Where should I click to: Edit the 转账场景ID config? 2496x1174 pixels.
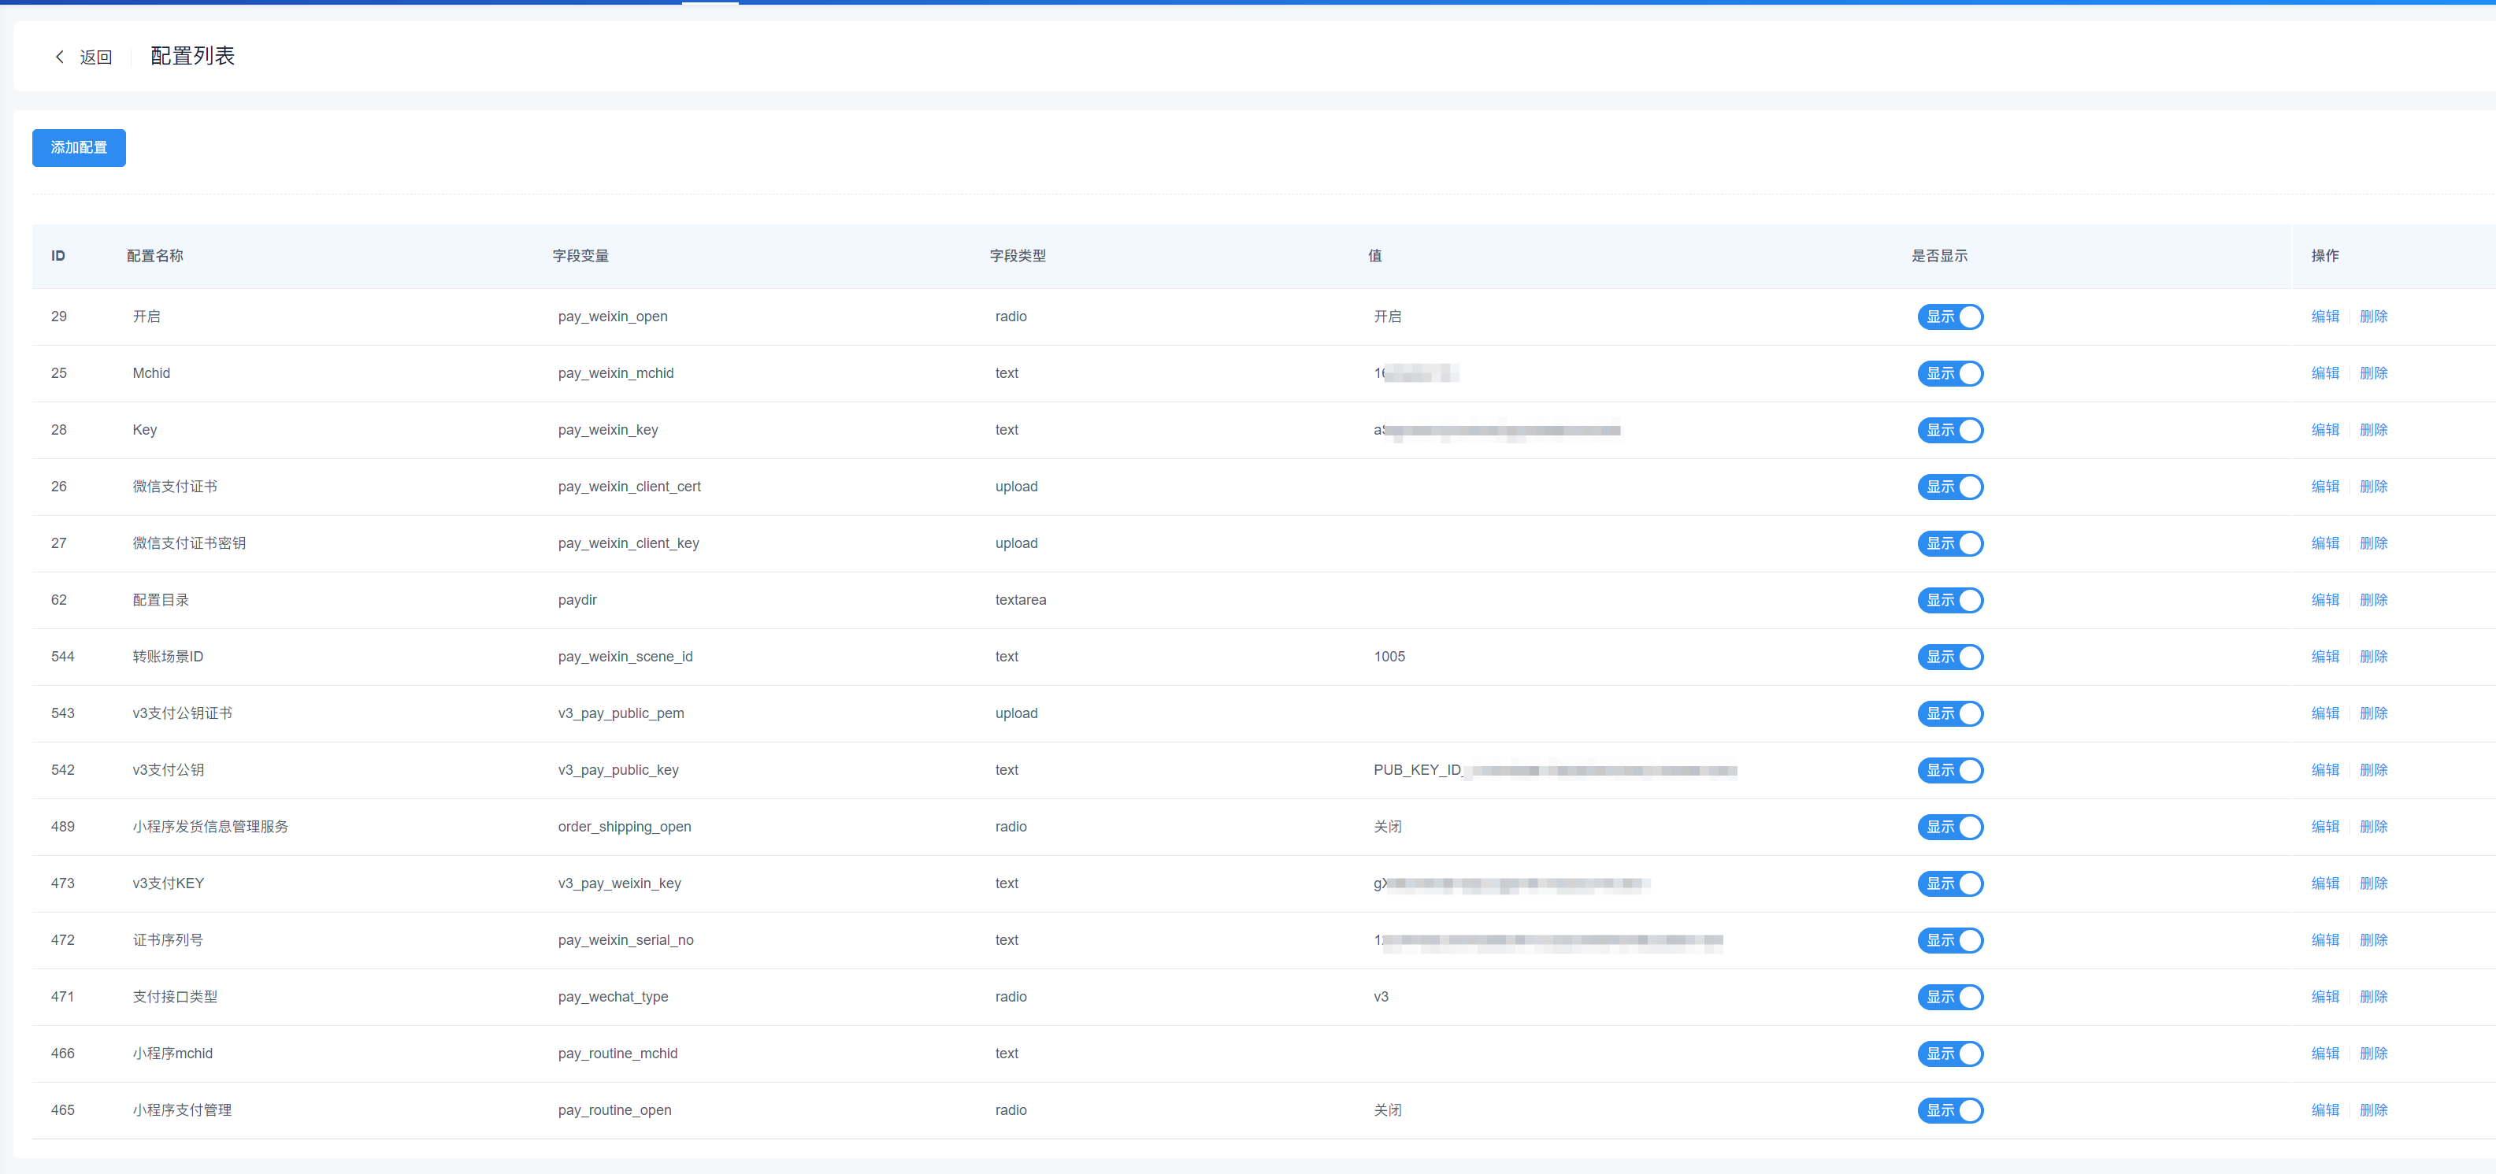tap(2324, 657)
